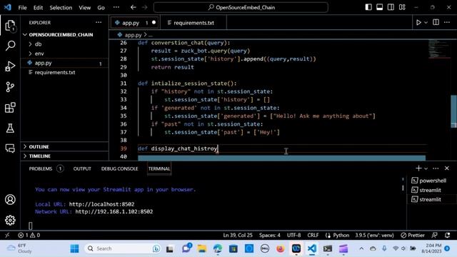
Task: Toggle the bottom panel layout icon
Action: point(379,7)
